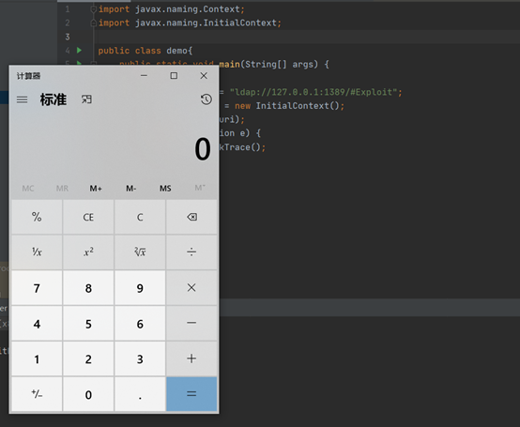Screen dimensions: 520x427
Task: Toggle the plus/minus sign key
Action: pyautogui.click(x=37, y=394)
